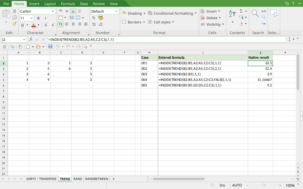Toggle Bold formatting
This screenshot has width=303, height=189.
[38, 18]
